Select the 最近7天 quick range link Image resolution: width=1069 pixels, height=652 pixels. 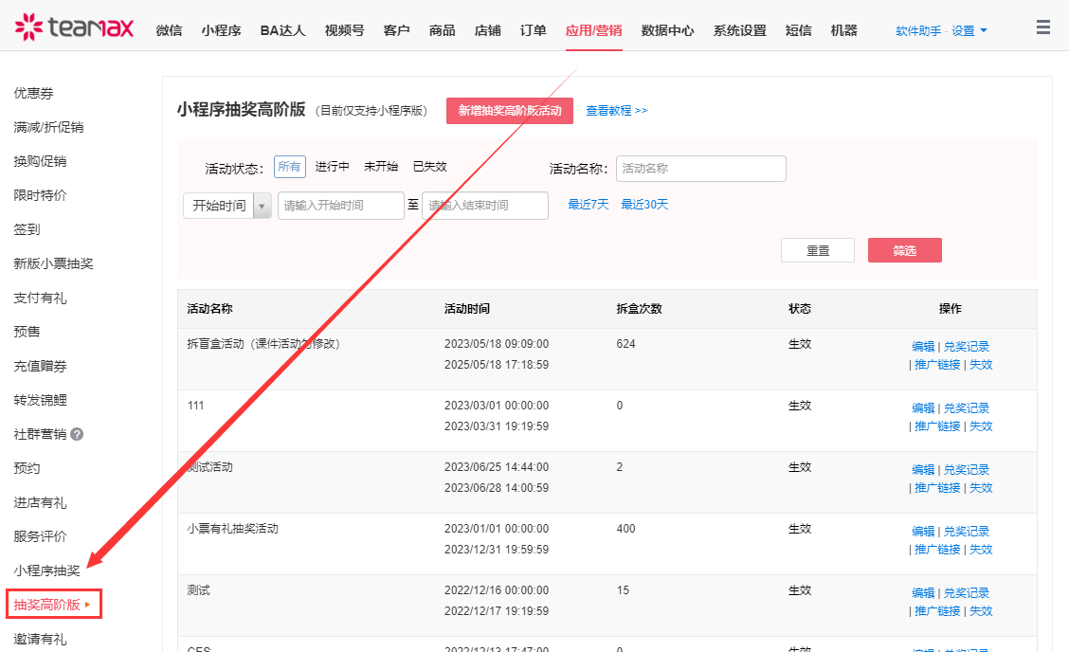[x=589, y=205]
